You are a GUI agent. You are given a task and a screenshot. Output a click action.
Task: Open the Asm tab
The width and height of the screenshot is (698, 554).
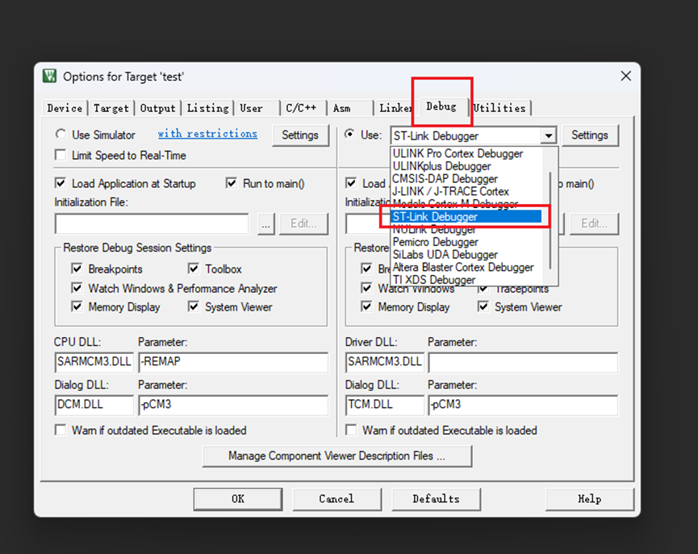click(x=342, y=108)
